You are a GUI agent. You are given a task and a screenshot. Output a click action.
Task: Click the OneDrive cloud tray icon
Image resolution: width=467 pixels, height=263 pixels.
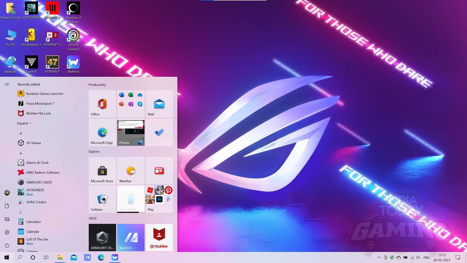click(x=399, y=258)
